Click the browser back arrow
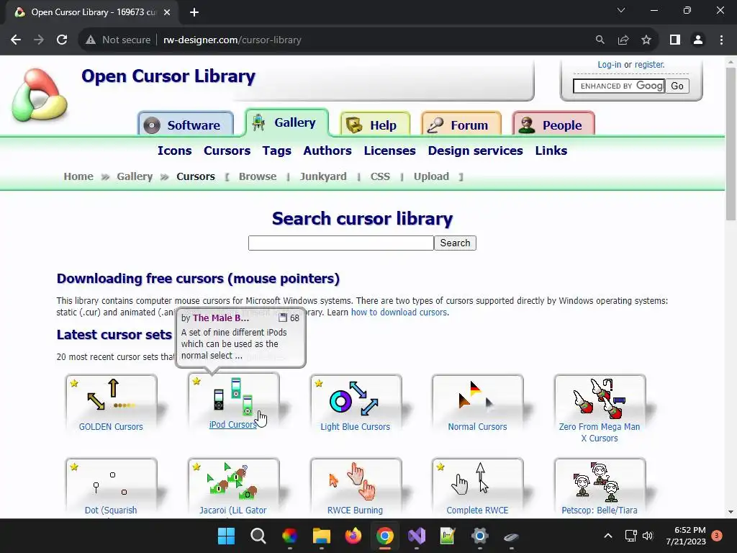 point(16,40)
